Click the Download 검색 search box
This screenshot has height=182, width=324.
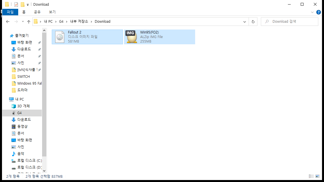290,22
